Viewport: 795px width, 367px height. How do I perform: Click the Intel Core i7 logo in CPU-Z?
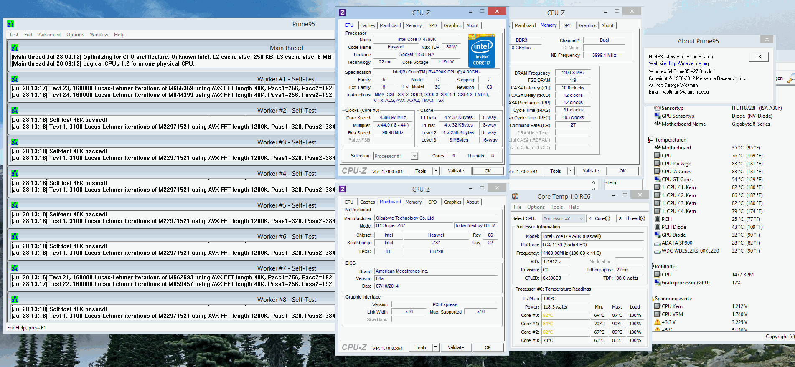point(482,51)
